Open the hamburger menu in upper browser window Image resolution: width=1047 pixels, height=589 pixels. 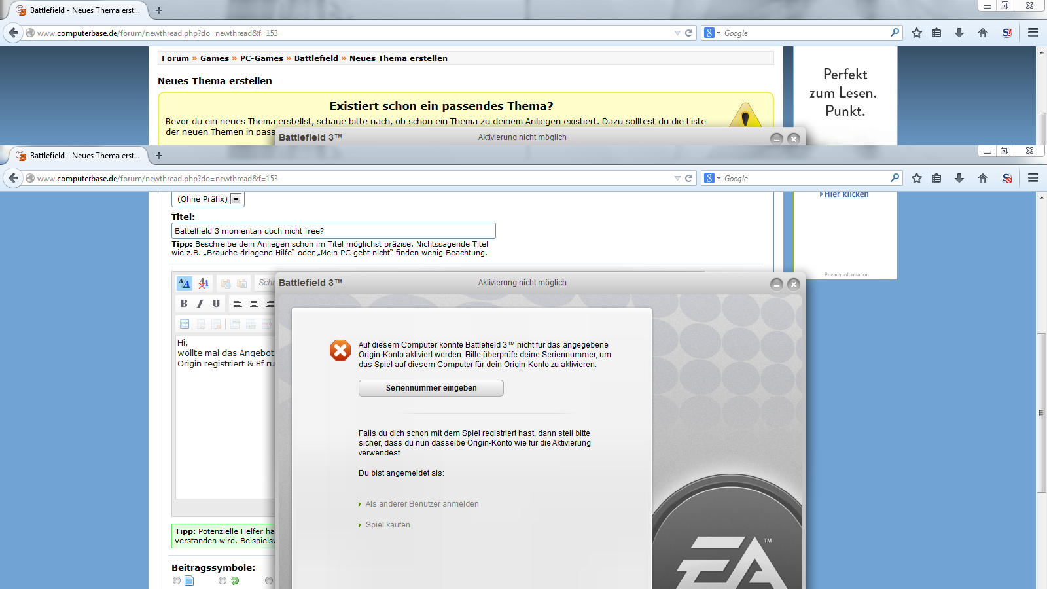tap(1033, 33)
